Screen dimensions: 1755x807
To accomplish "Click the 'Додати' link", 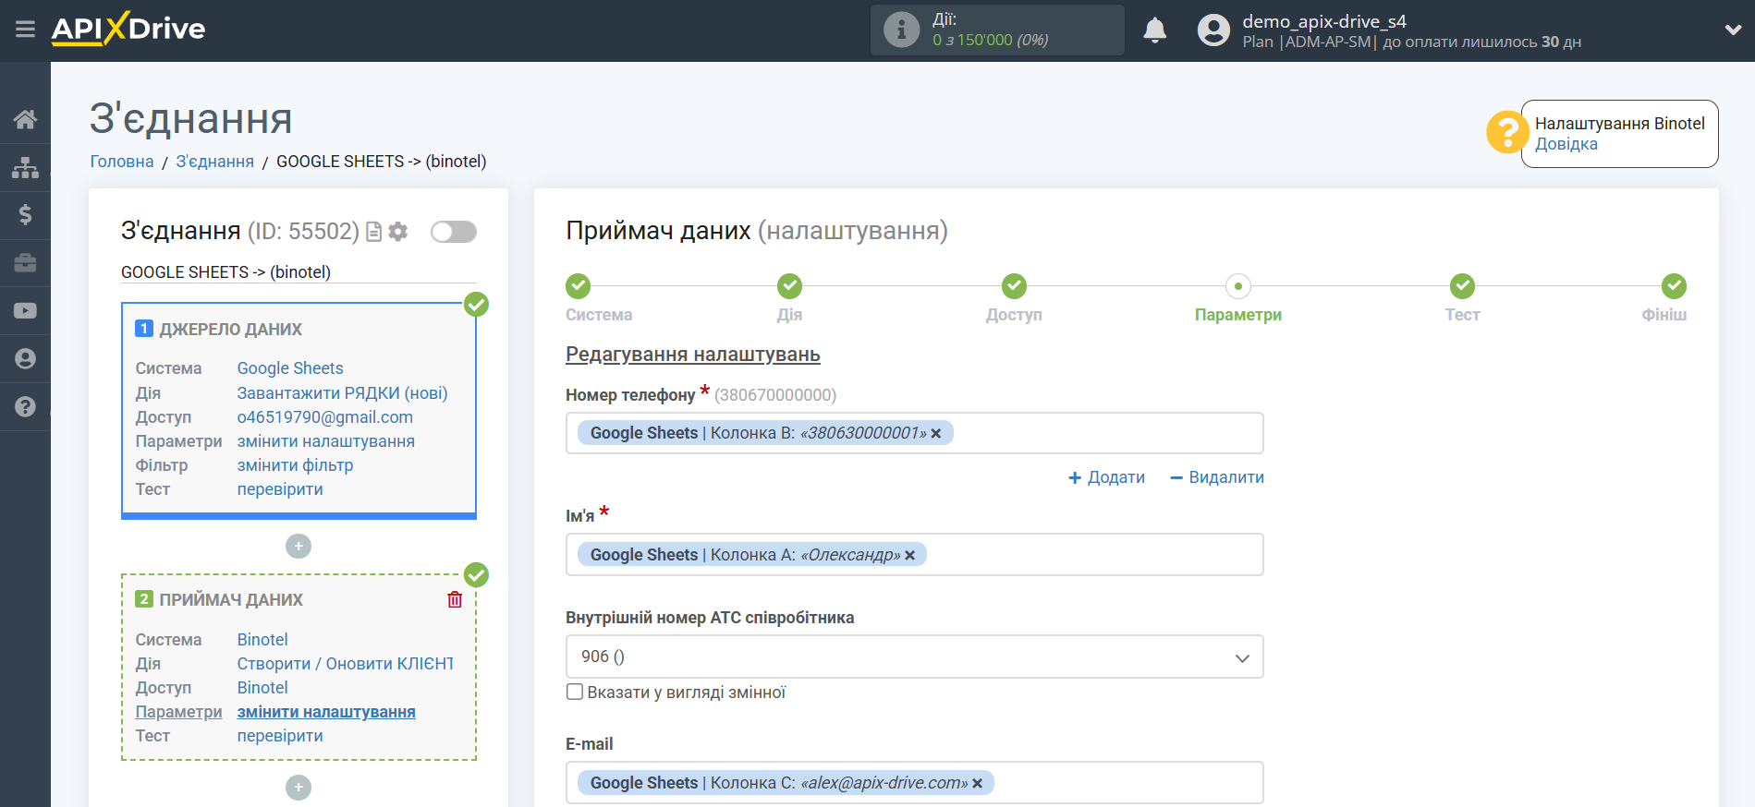I will click(x=1106, y=477).
